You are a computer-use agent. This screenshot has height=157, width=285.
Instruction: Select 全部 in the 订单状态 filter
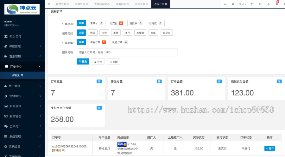coord(81,23)
